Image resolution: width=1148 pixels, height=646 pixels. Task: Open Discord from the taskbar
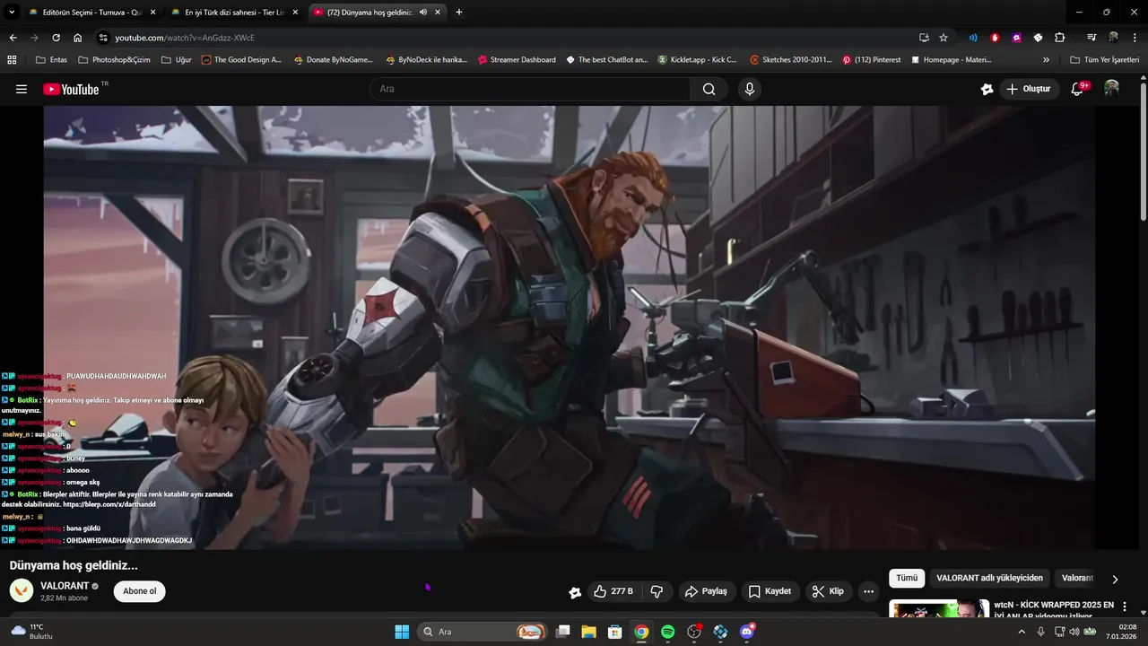click(747, 632)
